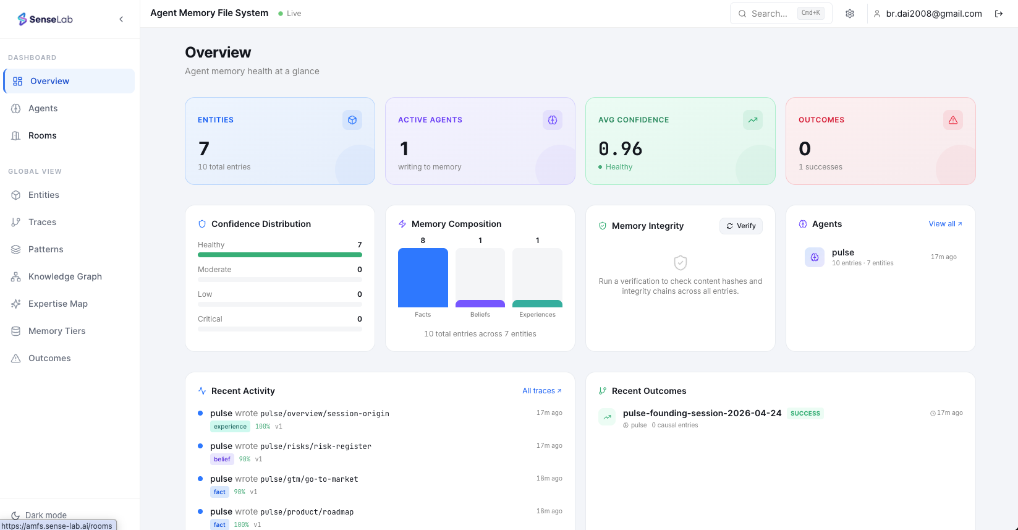Screen dimensions: 1018x530
Task: Click the Memory Integrity shield-check icon
Action: tap(603, 226)
